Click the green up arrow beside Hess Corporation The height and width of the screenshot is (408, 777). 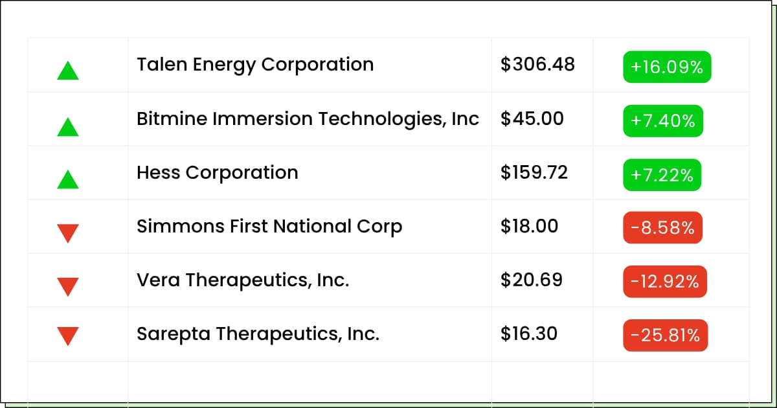(x=67, y=179)
